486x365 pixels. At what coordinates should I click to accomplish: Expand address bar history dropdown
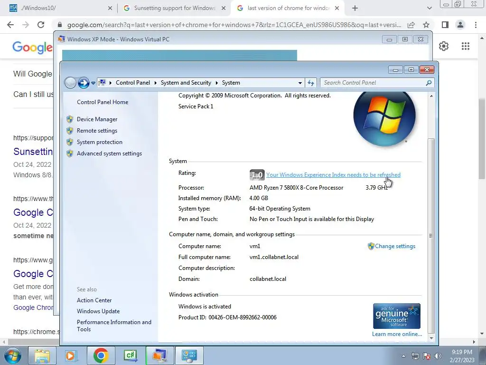[x=300, y=83]
